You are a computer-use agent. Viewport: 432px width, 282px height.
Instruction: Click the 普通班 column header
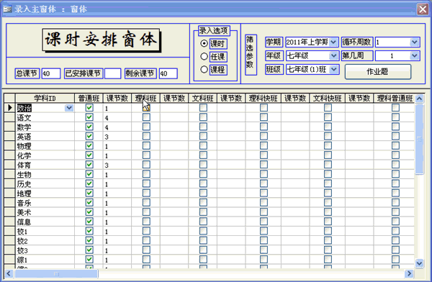click(89, 99)
